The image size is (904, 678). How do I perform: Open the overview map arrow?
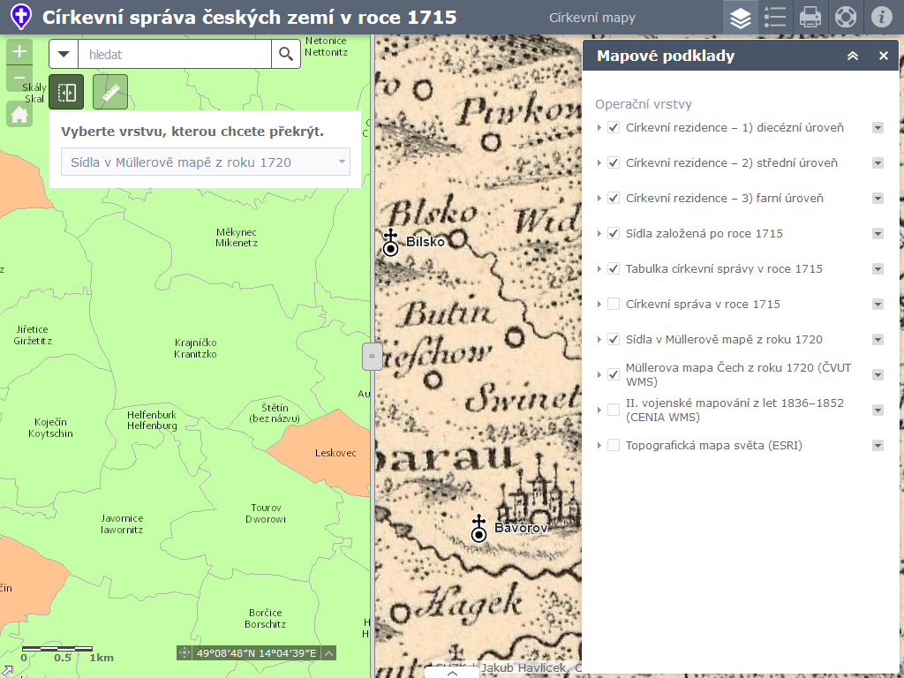click(6, 671)
